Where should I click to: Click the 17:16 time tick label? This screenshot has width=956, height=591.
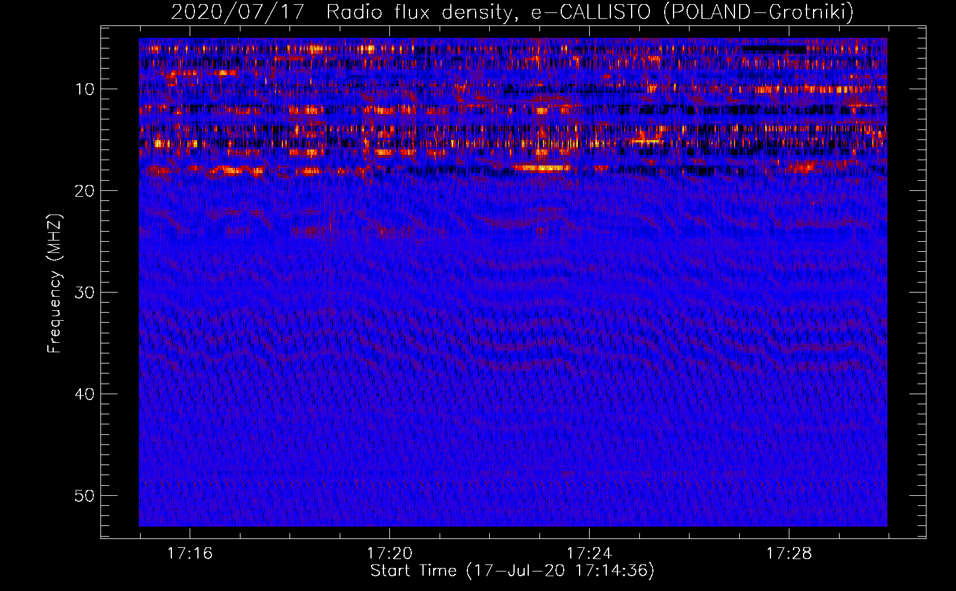click(x=190, y=554)
